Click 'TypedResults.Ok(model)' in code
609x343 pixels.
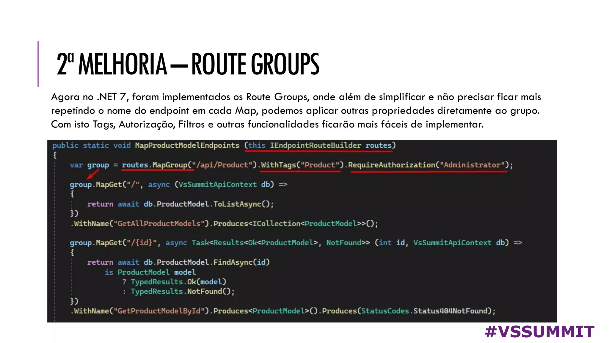[178, 282]
